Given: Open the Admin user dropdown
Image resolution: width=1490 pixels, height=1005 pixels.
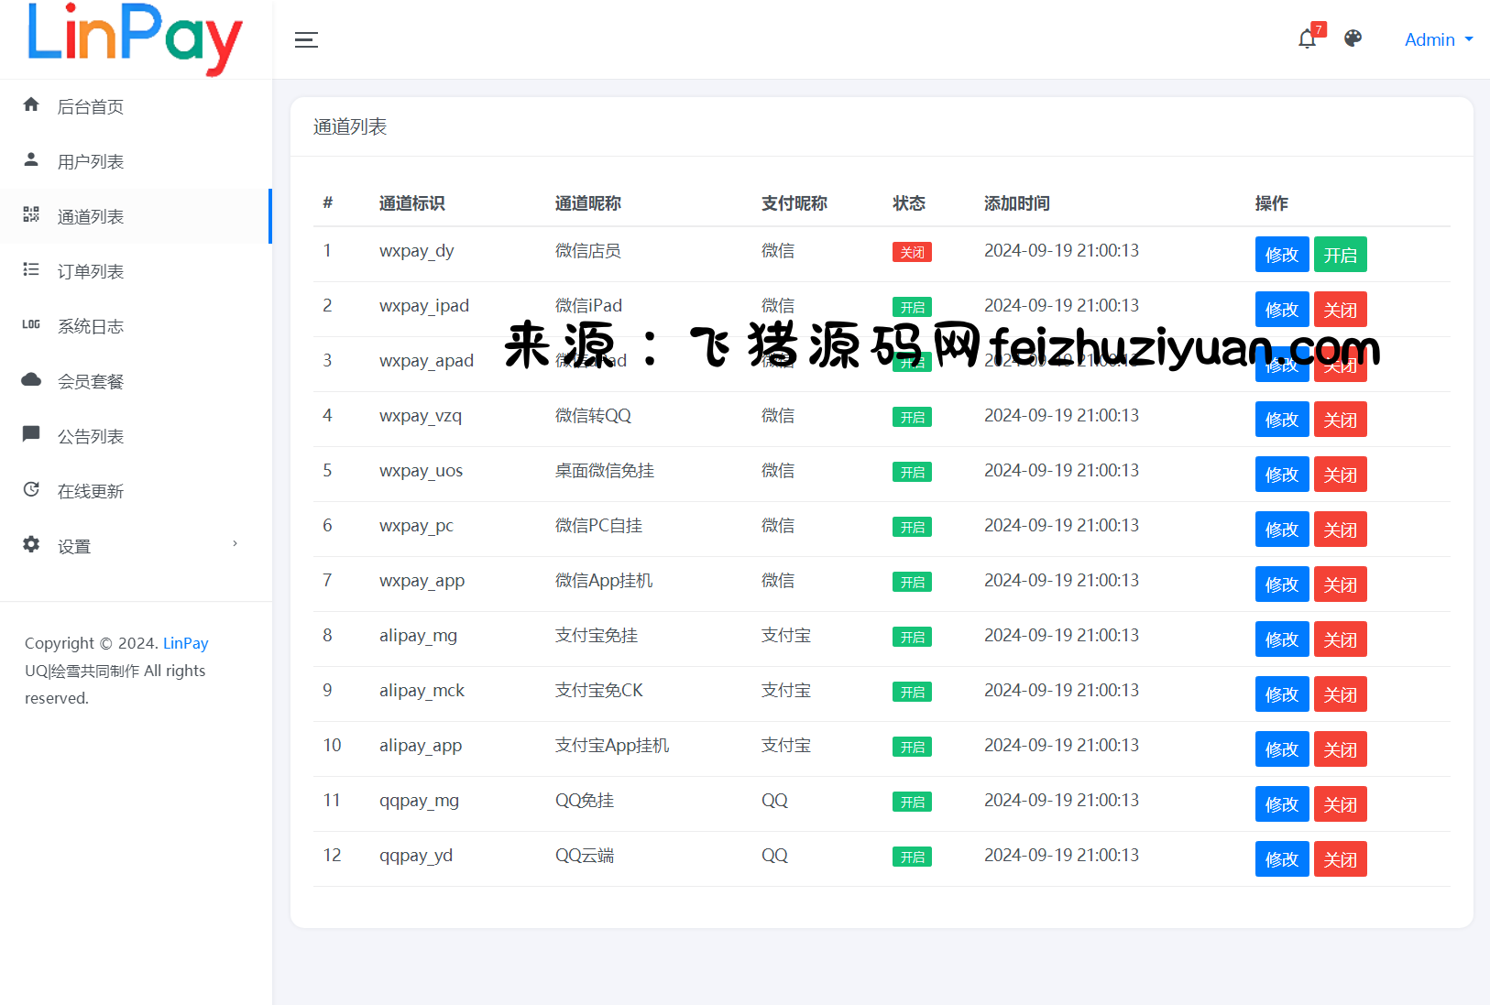Looking at the screenshot, I should click(1438, 39).
